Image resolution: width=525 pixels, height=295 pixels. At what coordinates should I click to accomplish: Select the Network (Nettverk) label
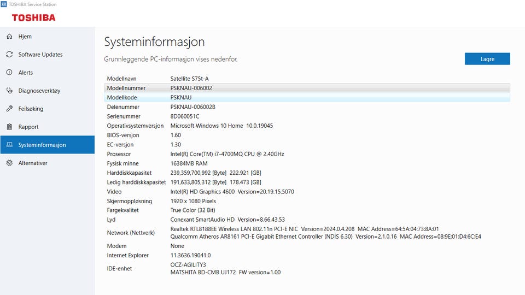(x=131, y=233)
